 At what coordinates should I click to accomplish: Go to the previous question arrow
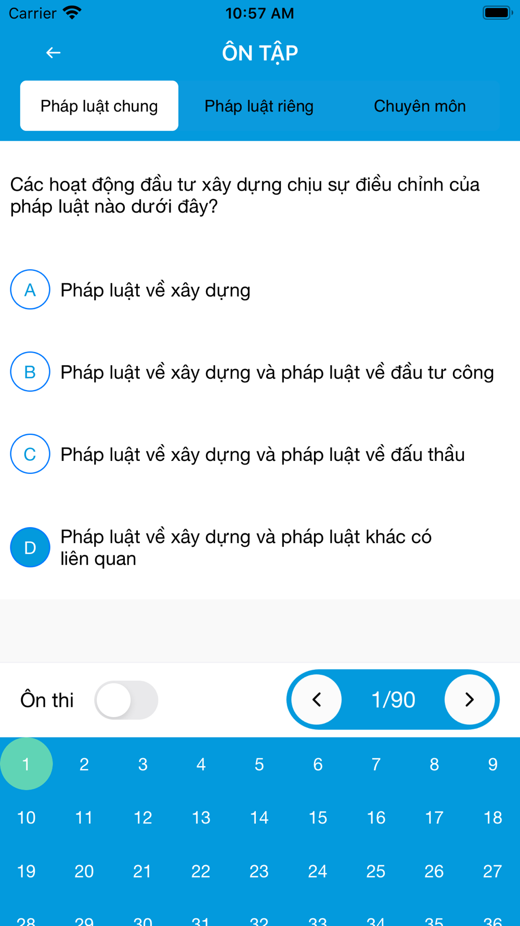(x=317, y=699)
